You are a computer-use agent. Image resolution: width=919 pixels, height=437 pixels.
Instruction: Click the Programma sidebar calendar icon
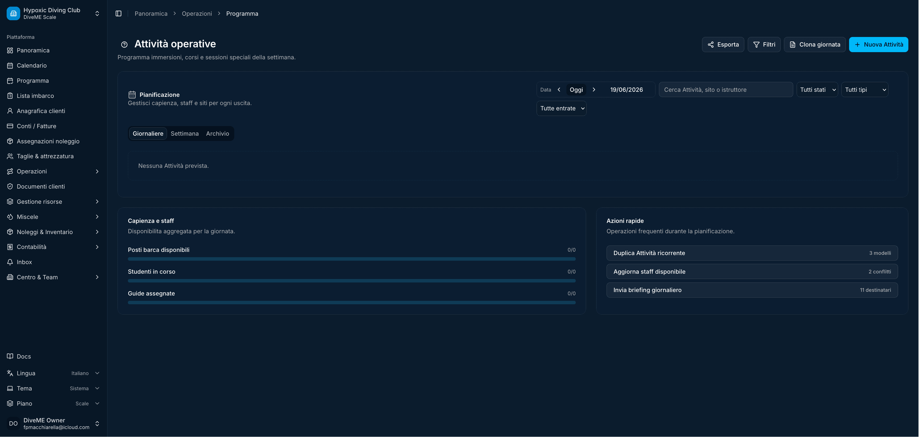10,81
